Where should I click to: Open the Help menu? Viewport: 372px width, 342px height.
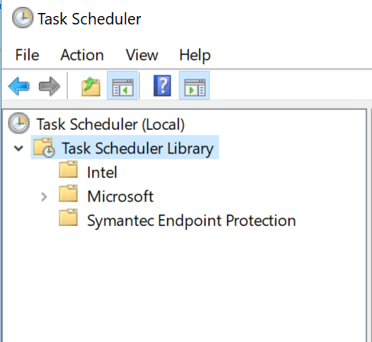click(x=195, y=55)
